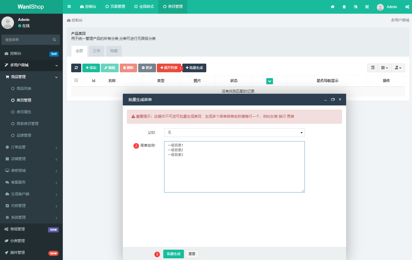Close the 批量生成菜单 dialog

click(340, 100)
